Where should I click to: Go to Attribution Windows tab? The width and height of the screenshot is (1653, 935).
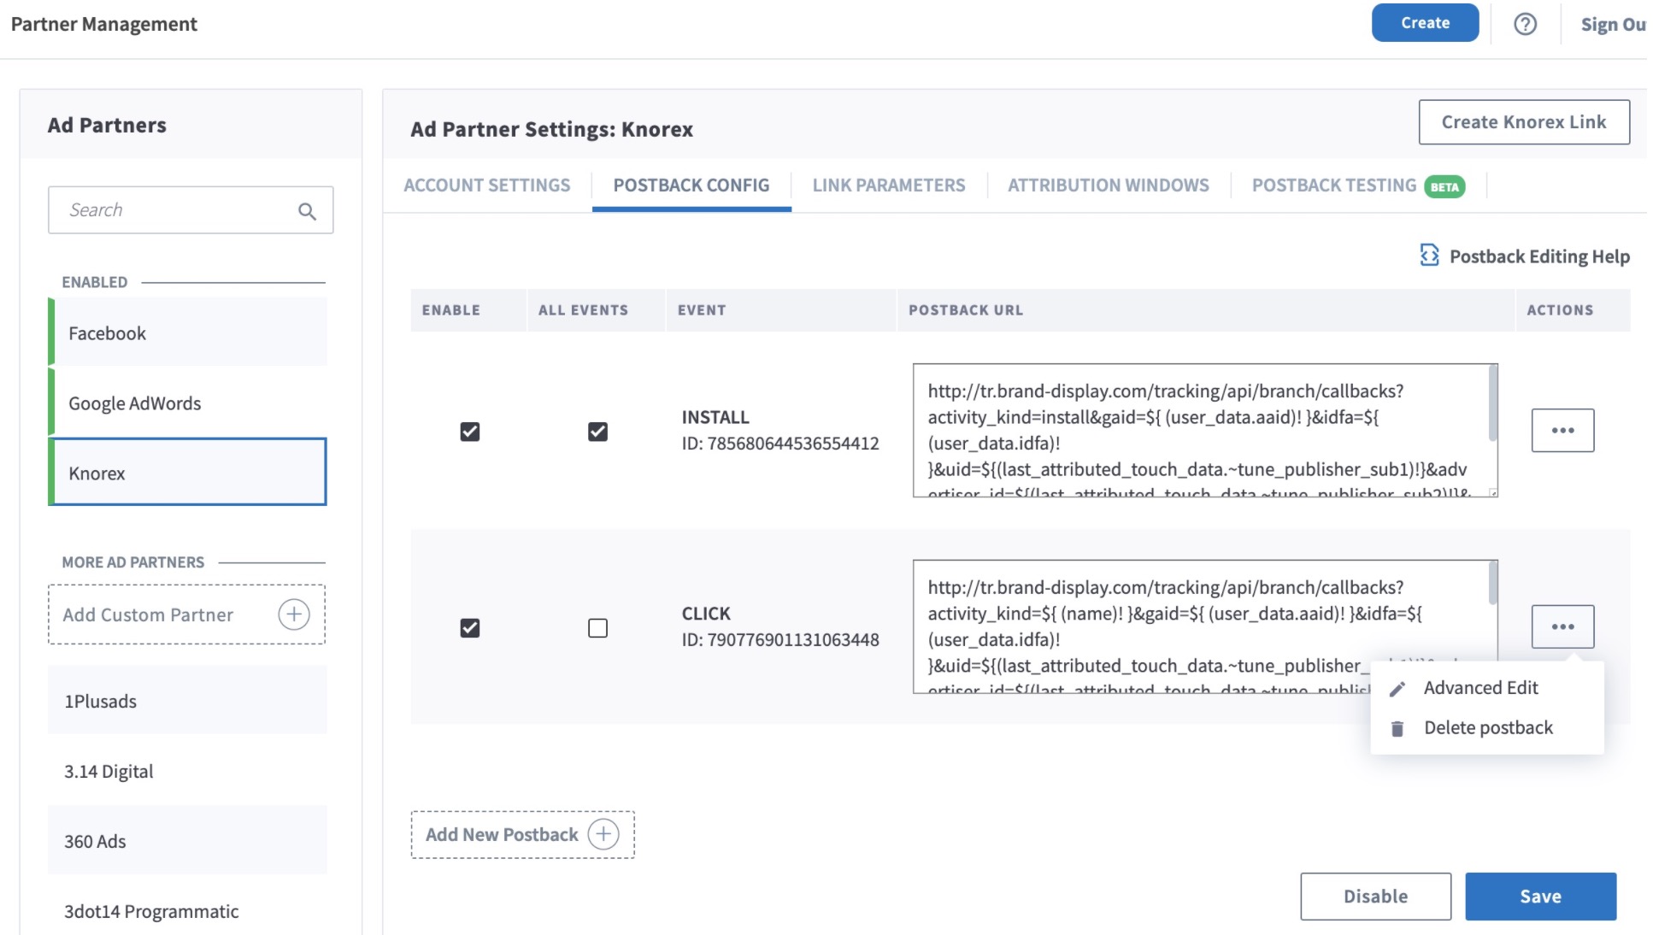point(1109,185)
